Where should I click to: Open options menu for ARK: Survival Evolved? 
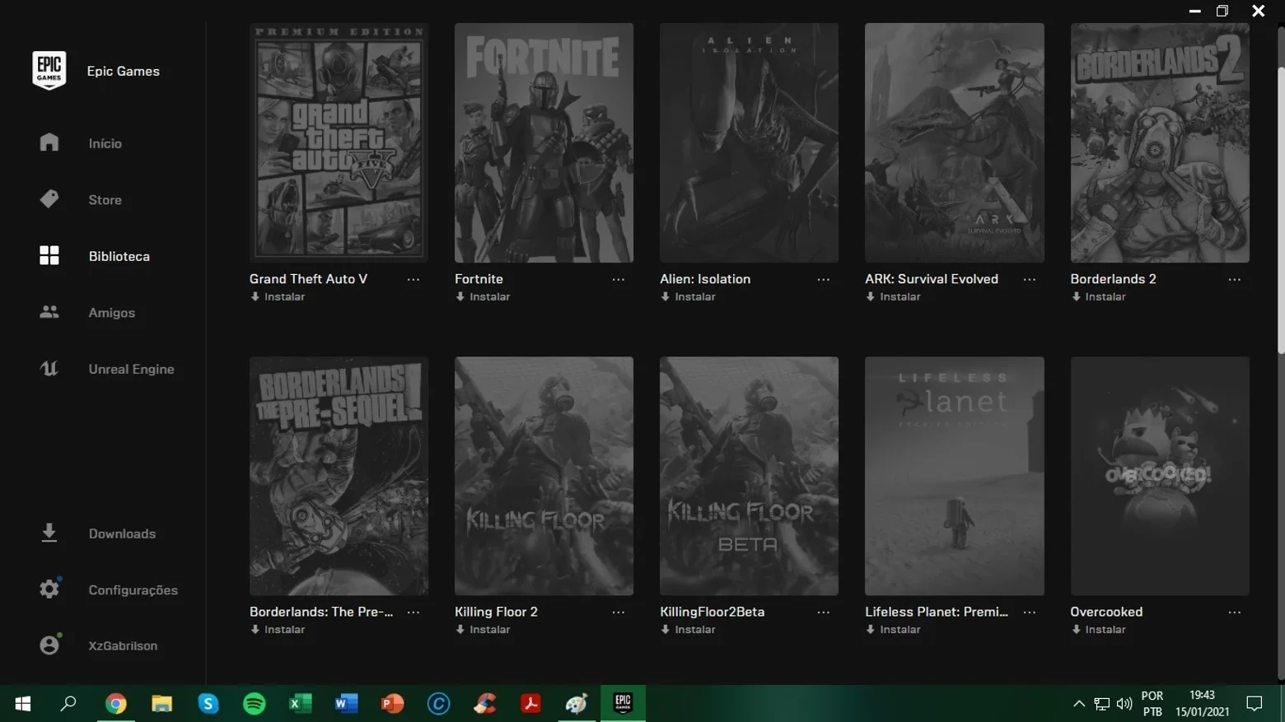(x=1030, y=280)
